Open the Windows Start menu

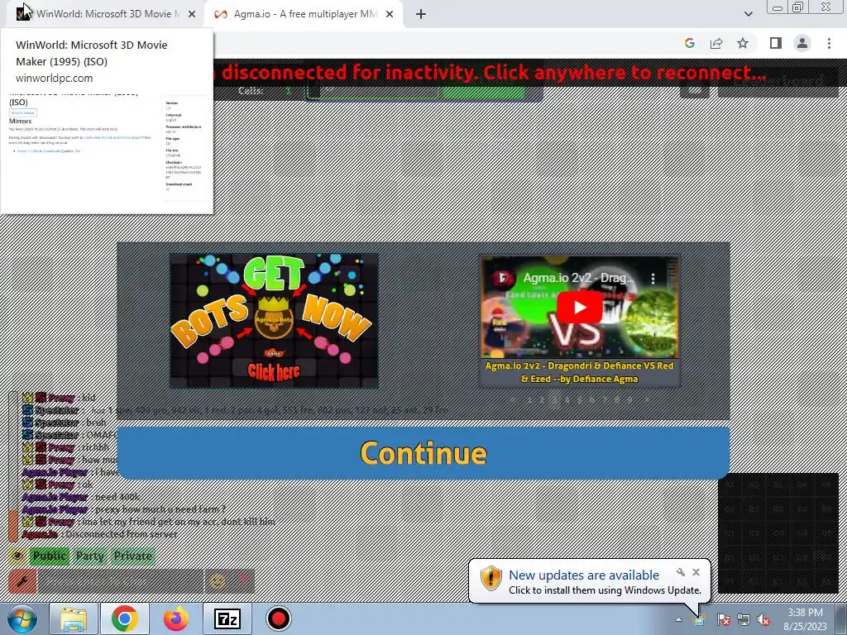pyautogui.click(x=22, y=618)
